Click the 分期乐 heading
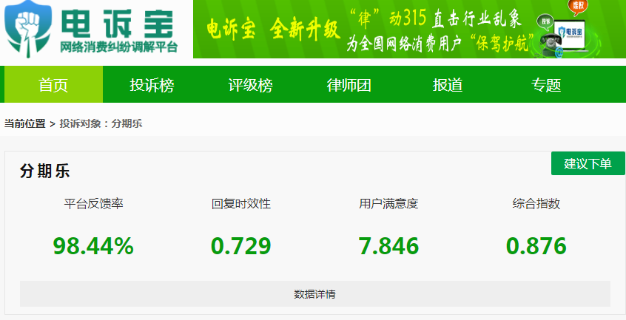The width and height of the screenshot is (626, 320). click(x=44, y=171)
